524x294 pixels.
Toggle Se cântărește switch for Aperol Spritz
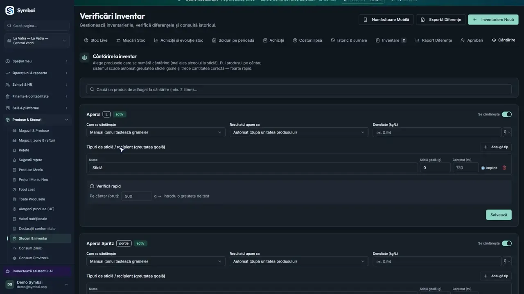(x=507, y=243)
